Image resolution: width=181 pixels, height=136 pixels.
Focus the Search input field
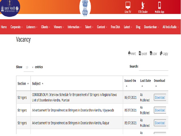[154, 67]
